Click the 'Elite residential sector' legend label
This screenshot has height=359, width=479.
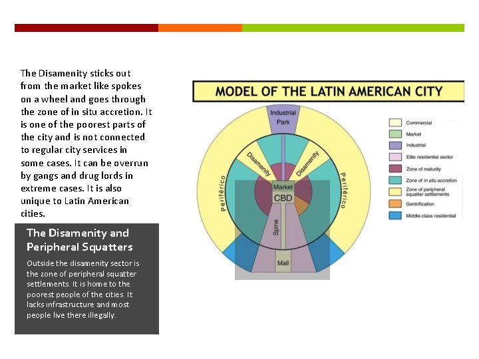pyautogui.click(x=430, y=157)
